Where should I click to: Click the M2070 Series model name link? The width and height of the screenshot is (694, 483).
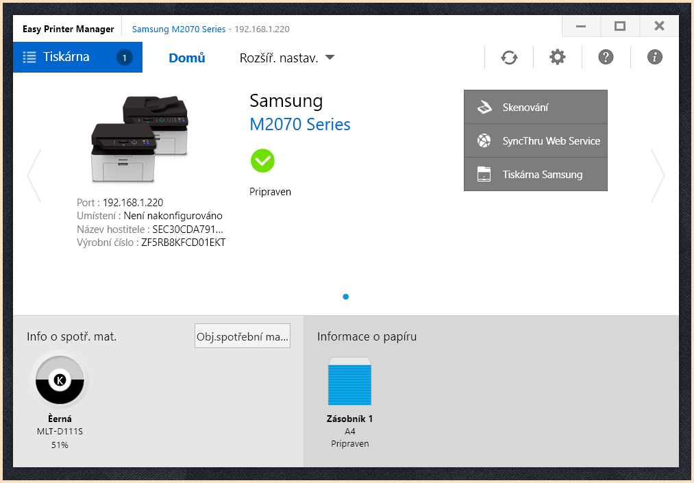click(x=299, y=125)
